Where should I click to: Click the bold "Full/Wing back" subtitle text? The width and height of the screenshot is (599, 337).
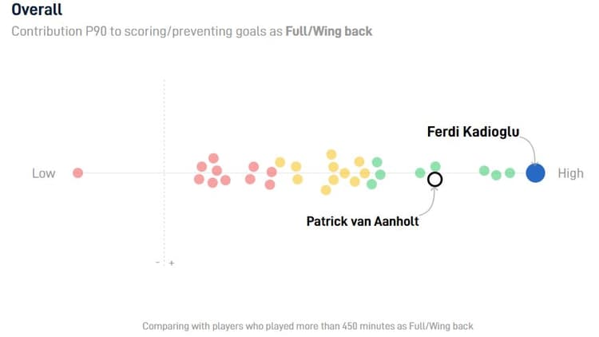(x=328, y=32)
